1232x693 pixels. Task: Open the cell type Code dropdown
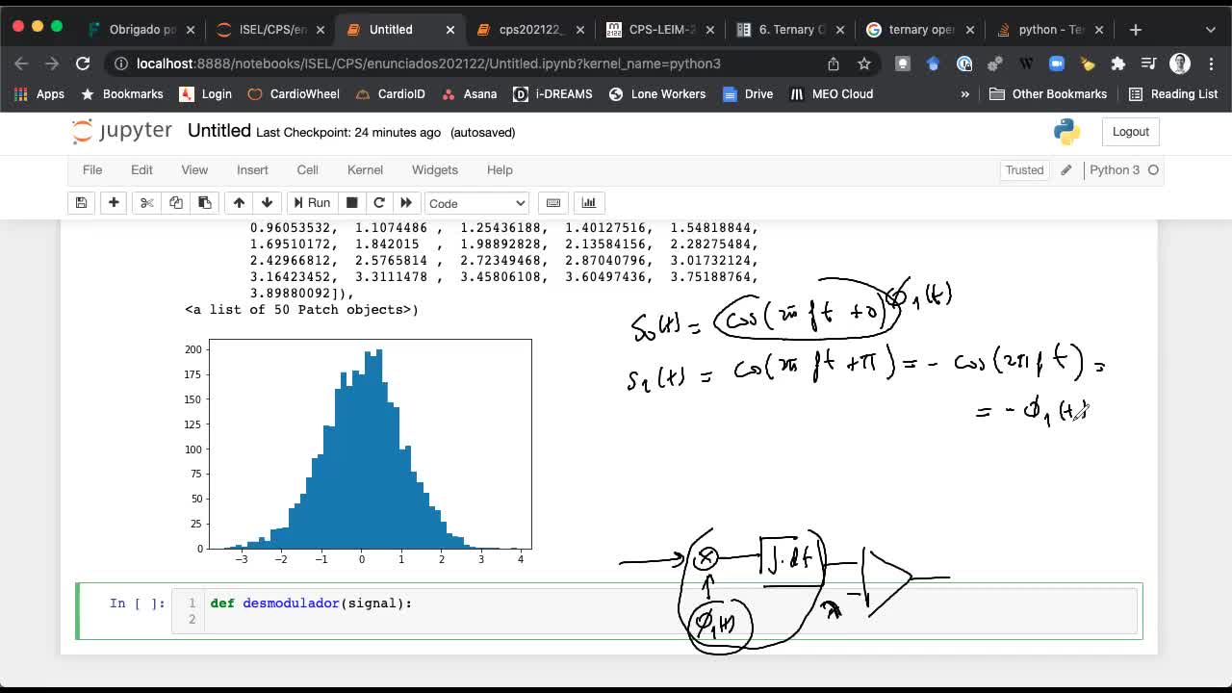click(x=476, y=203)
